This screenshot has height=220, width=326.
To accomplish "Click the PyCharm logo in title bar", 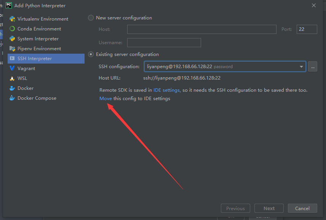I will click(9, 5).
